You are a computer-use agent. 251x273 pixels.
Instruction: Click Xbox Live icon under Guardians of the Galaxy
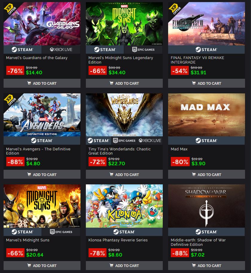point(61,50)
